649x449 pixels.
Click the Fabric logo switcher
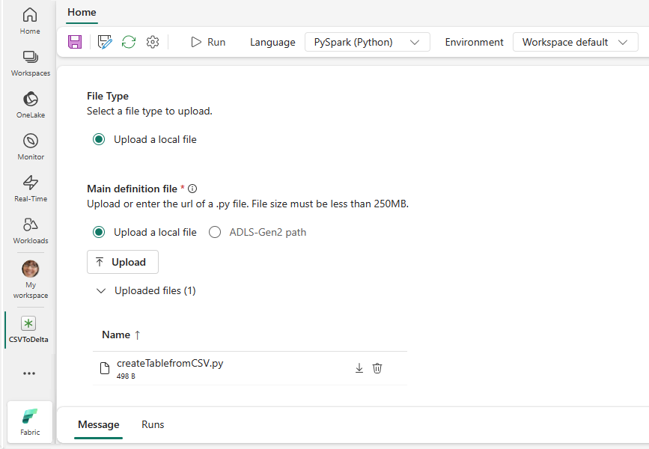(x=30, y=422)
